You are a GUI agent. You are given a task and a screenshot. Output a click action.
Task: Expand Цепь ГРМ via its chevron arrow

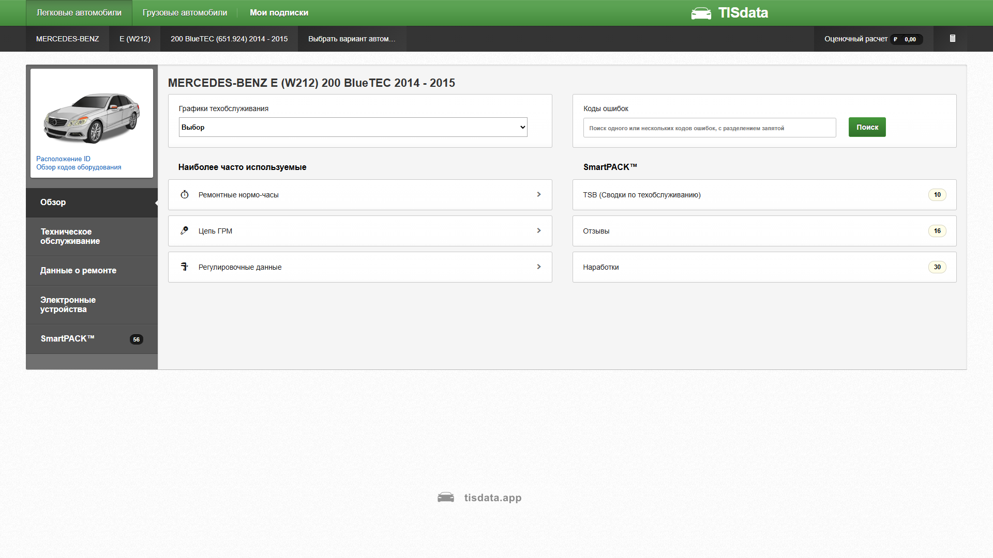click(539, 230)
